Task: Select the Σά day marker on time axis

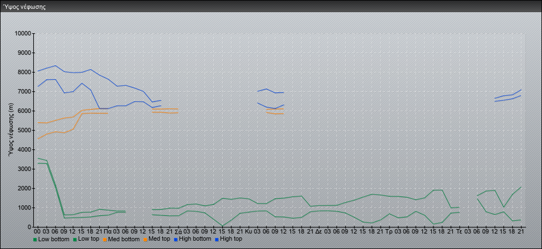Action: (x=178, y=231)
